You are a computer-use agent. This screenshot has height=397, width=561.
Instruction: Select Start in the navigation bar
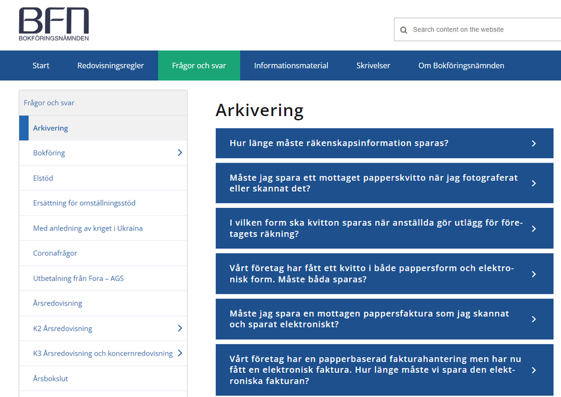coord(40,65)
